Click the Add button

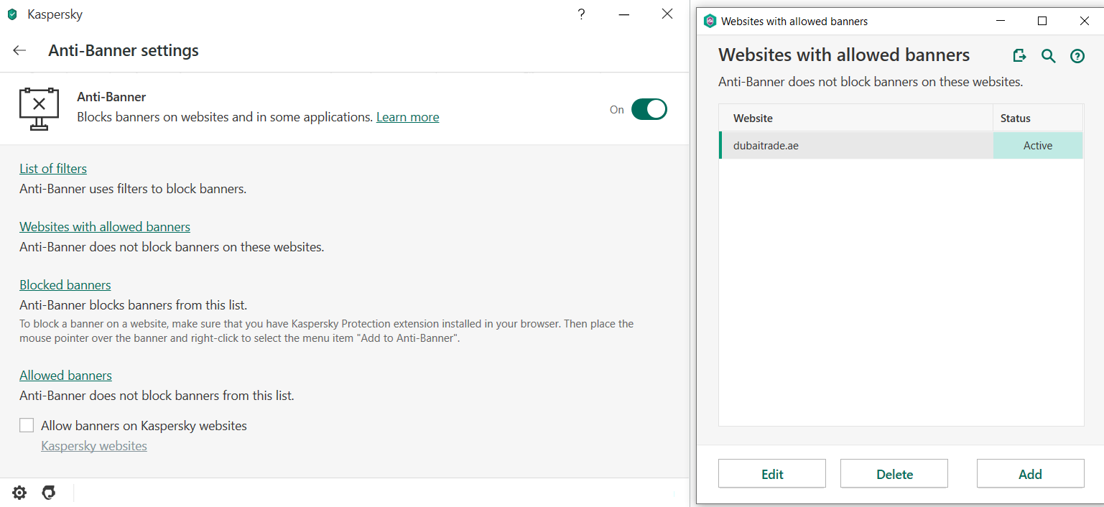coord(1030,474)
